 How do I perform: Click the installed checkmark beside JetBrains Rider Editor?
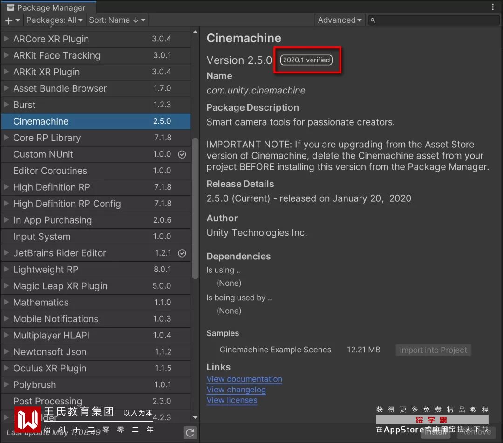[x=182, y=253]
